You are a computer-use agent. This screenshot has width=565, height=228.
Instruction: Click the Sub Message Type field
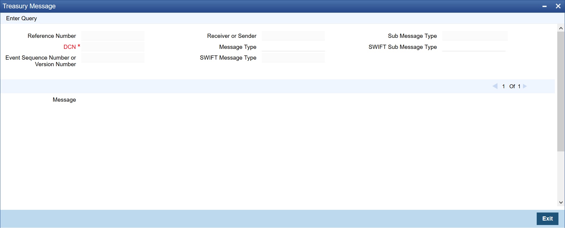tap(475, 36)
